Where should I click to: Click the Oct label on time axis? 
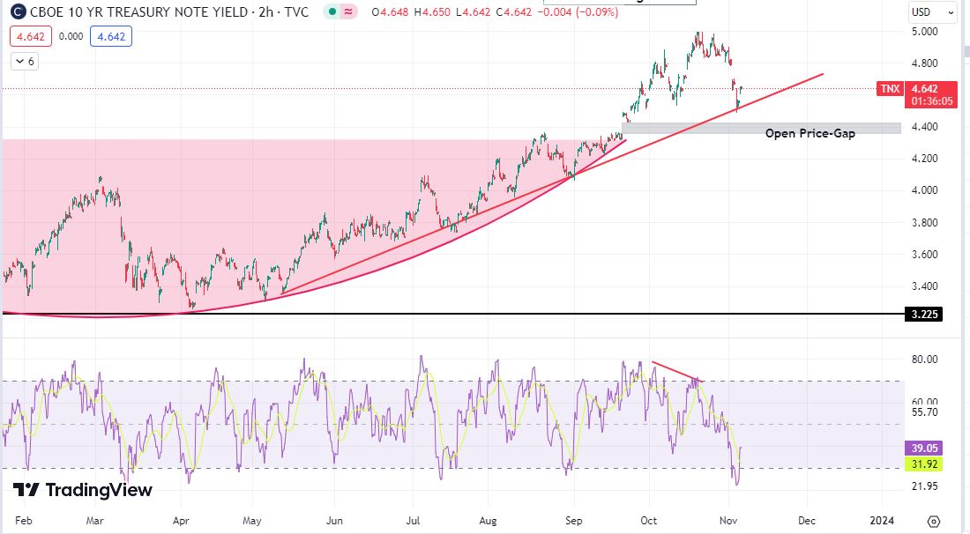point(649,521)
